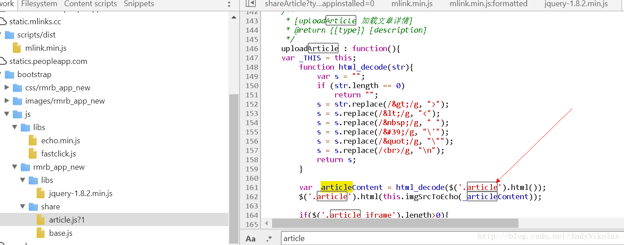The image size is (624, 245).
Task: Collapse the scripts/dist folder arrow
Action: [1, 35]
